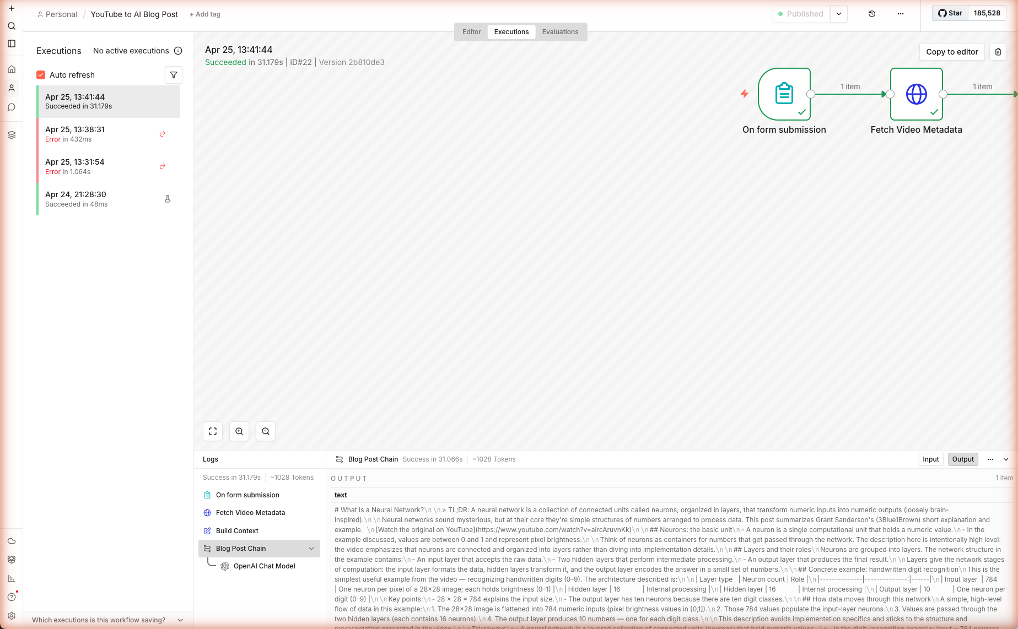Open search from the left sidebar

point(12,26)
